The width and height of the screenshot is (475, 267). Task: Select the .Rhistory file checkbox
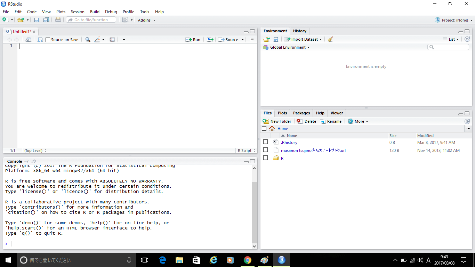point(266,142)
